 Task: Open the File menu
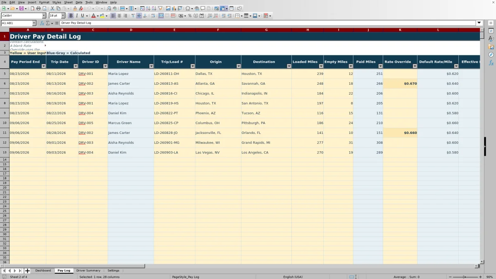(x=4, y=2)
